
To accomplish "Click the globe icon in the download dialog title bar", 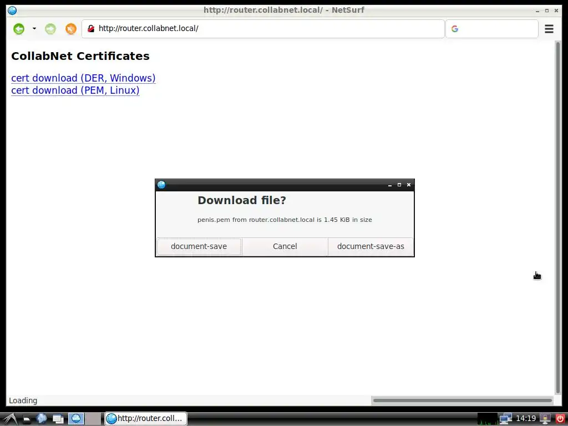I will (161, 185).
